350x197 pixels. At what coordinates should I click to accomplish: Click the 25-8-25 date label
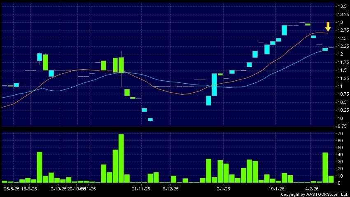[12, 188]
